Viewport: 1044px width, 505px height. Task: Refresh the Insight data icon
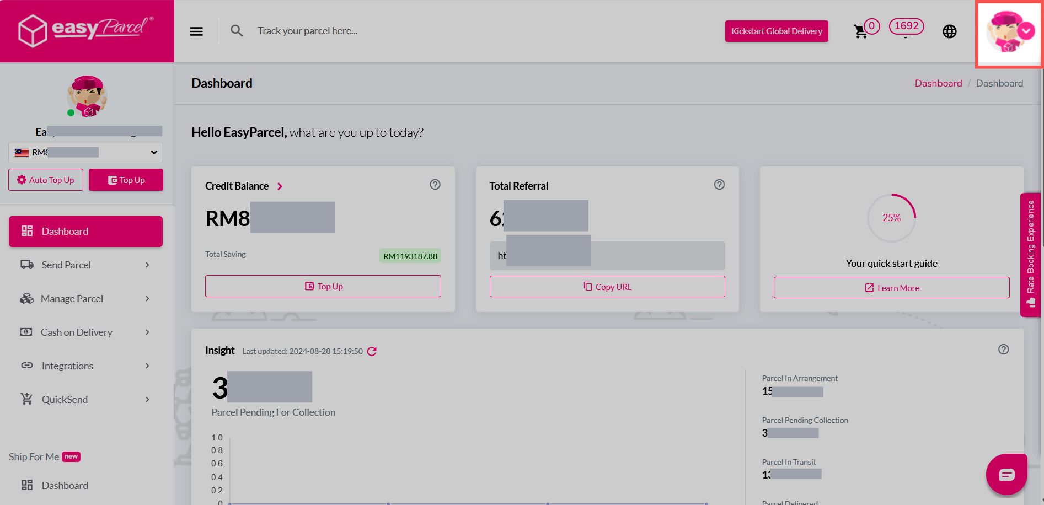pos(372,351)
